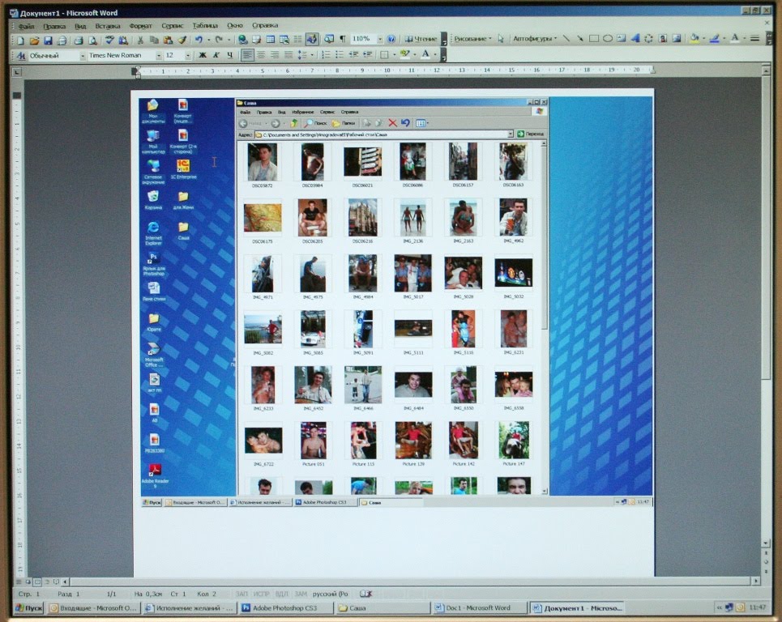Select the Arrow drawing tool
This screenshot has height=622, width=782.
(580, 38)
